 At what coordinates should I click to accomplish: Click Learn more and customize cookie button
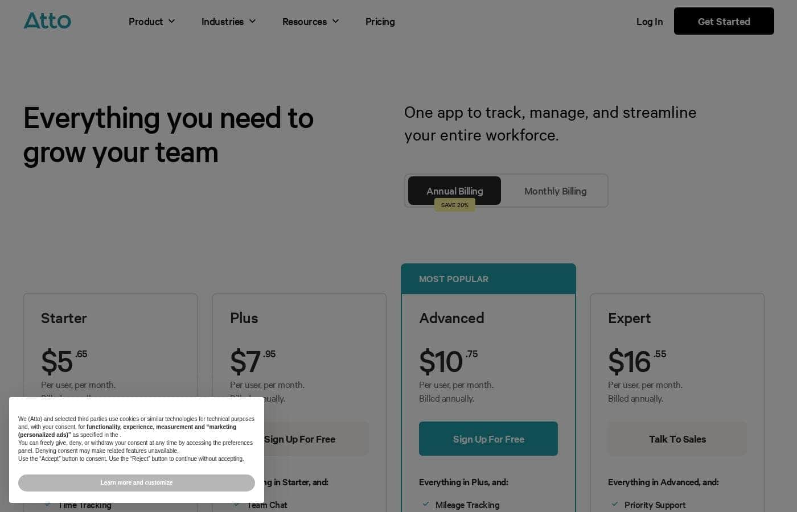tap(137, 483)
